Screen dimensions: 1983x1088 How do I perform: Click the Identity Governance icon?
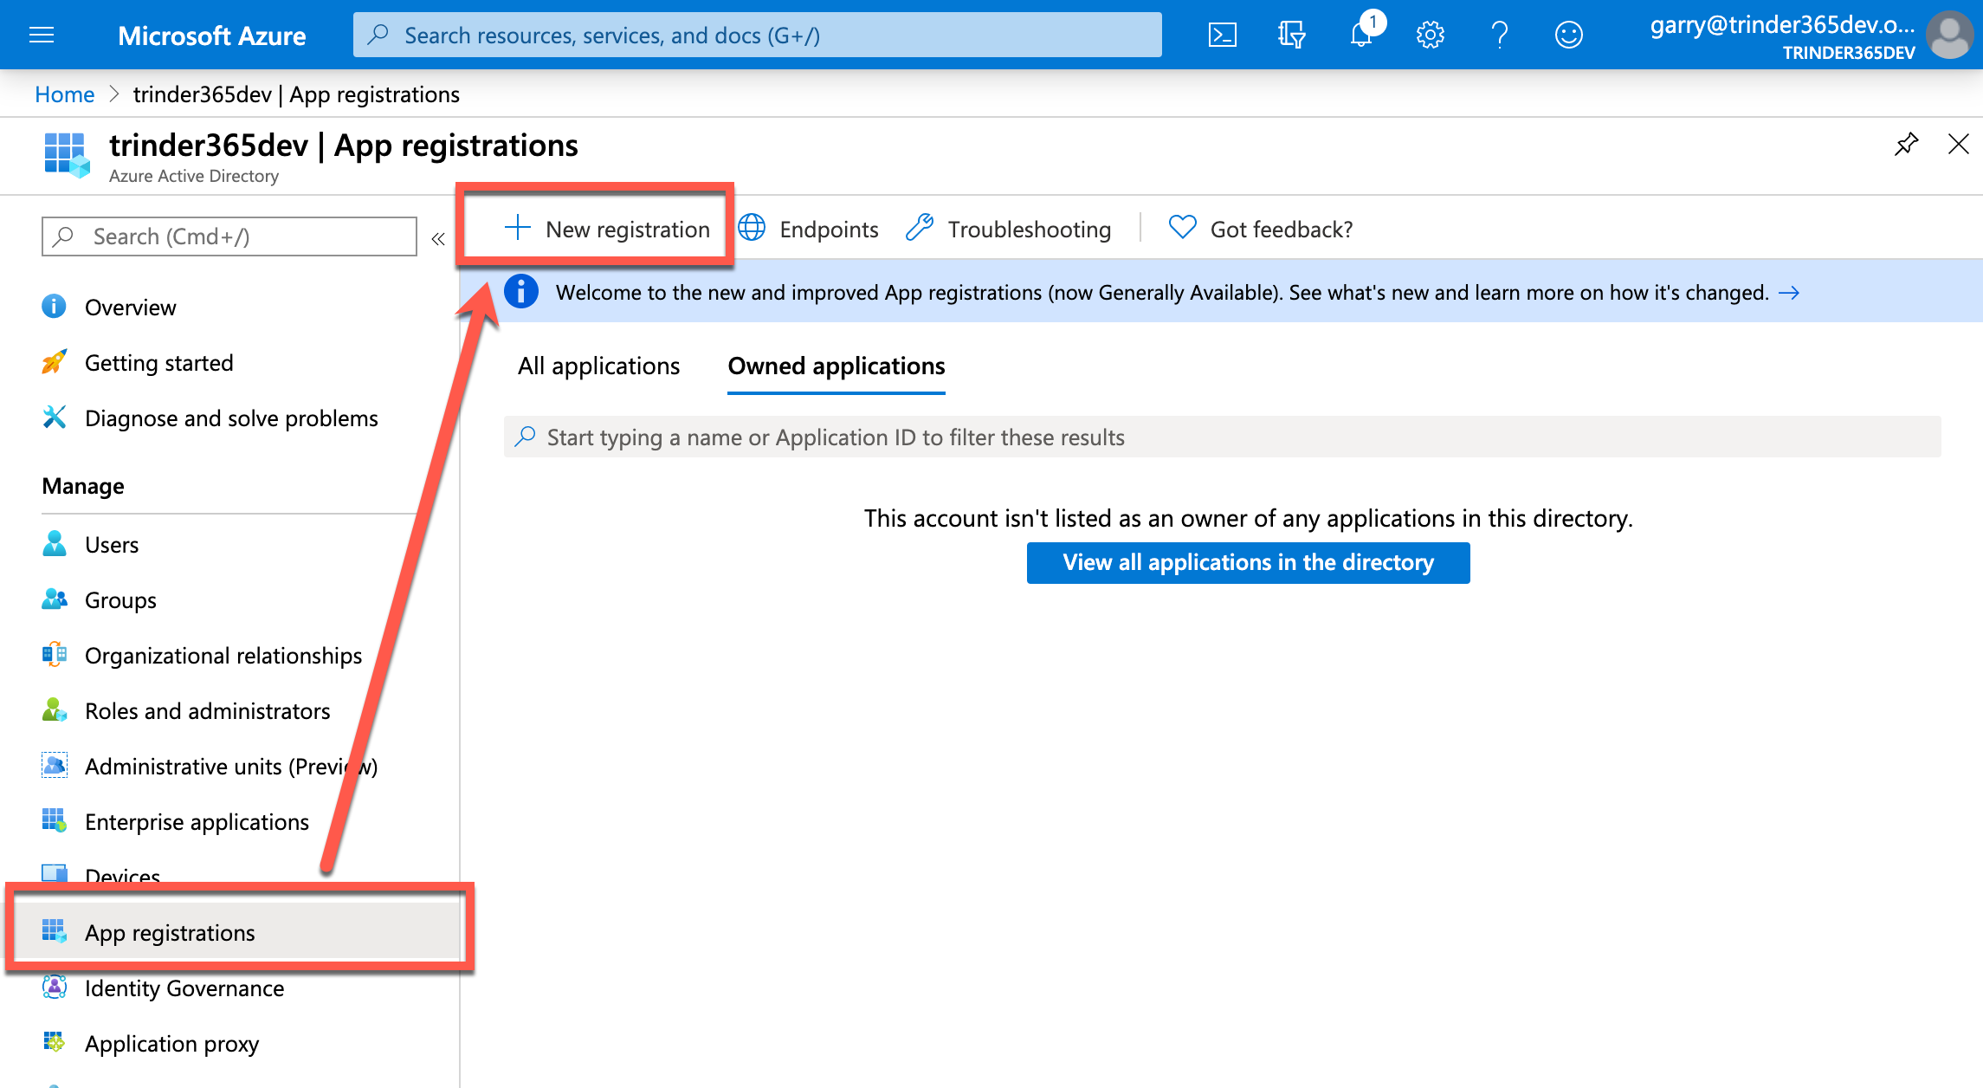(54, 988)
